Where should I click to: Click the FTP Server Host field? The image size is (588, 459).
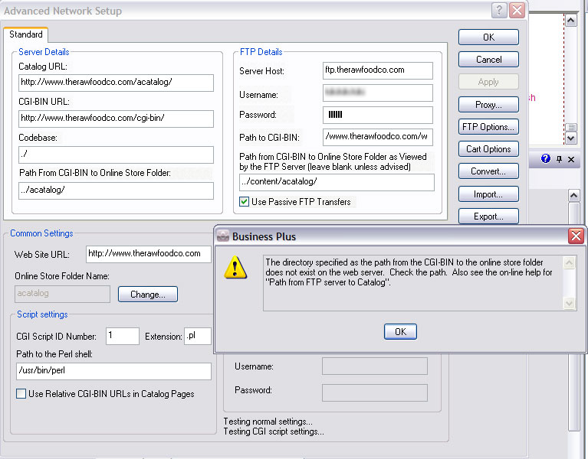coord(378,70)
